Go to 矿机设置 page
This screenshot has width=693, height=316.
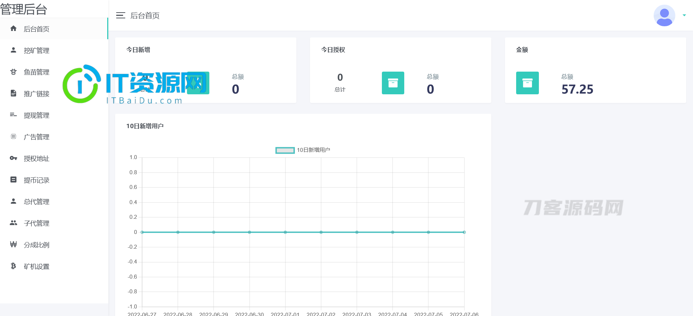point(54,266)
